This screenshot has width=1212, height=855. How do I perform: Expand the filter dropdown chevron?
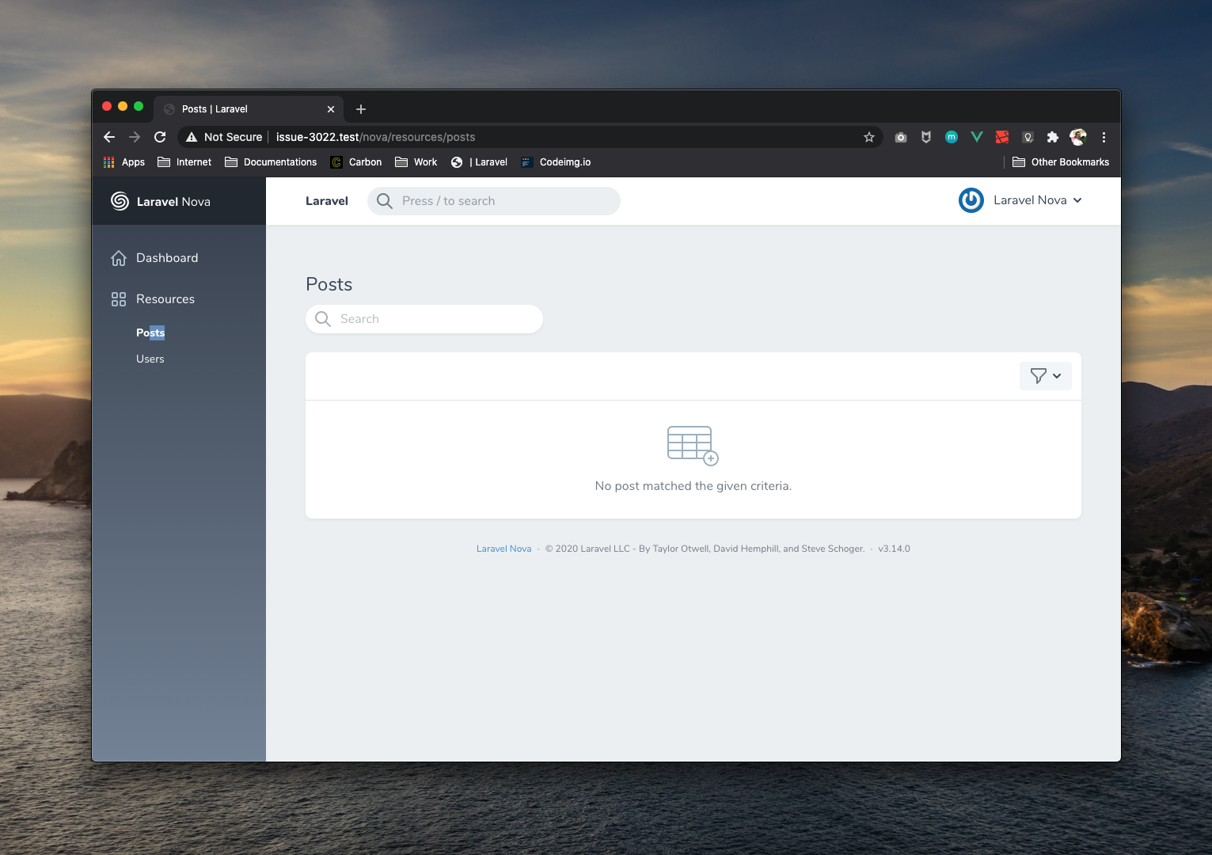click(1056, 376)
